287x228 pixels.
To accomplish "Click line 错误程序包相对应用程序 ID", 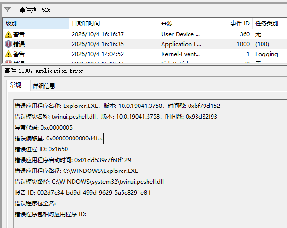I will 50,214.
